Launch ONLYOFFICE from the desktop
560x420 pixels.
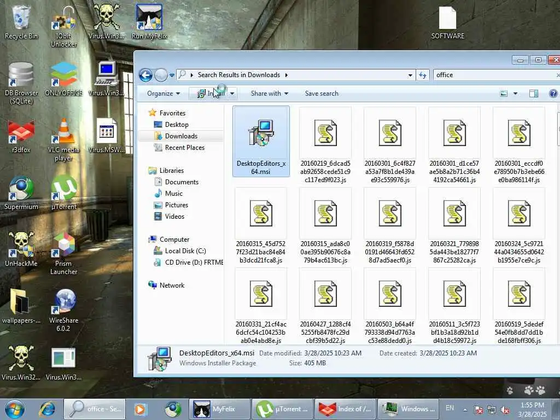click(63, 79)
